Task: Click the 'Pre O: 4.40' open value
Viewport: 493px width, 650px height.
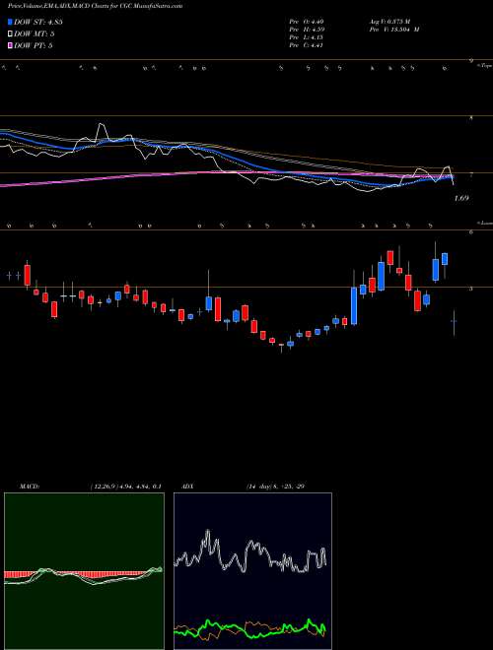Action: tap(307, 22)
